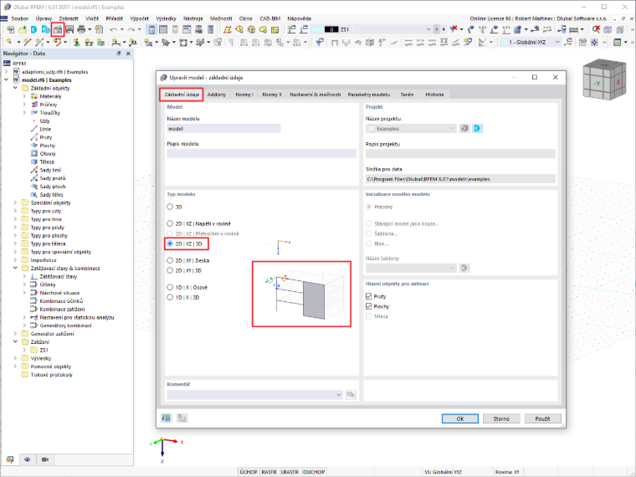Click the Open model folder icon
Screen dimensions: 636x477
tap(23, 29)
